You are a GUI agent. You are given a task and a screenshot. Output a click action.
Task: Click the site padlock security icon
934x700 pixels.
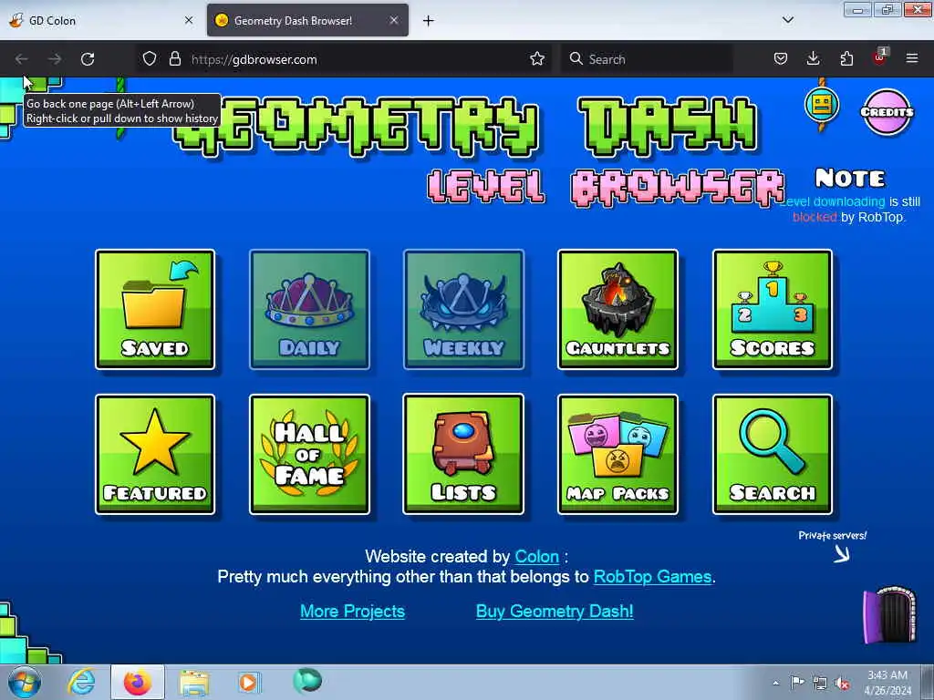point(174,59)
